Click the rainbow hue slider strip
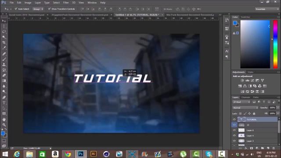 (x=275, y=44)
